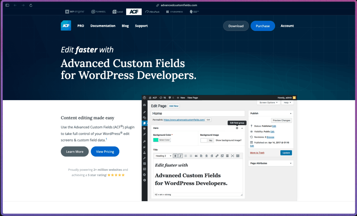Click View Page in the admin bar
The width and height of the screenshot is (357, 216).
coord(192,98)
